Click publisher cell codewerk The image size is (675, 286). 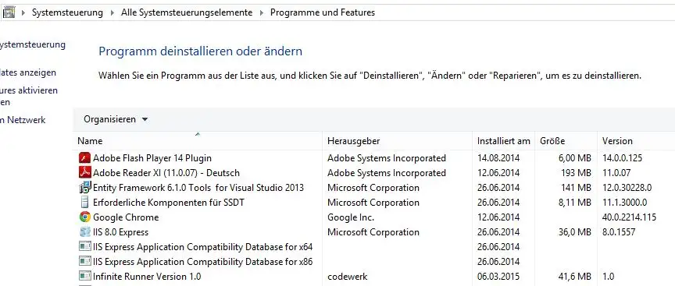click(x=348, y=276)
